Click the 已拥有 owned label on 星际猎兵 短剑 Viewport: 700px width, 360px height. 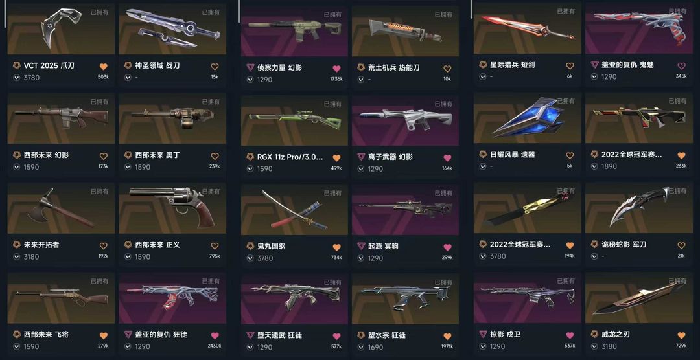point(565,12)
